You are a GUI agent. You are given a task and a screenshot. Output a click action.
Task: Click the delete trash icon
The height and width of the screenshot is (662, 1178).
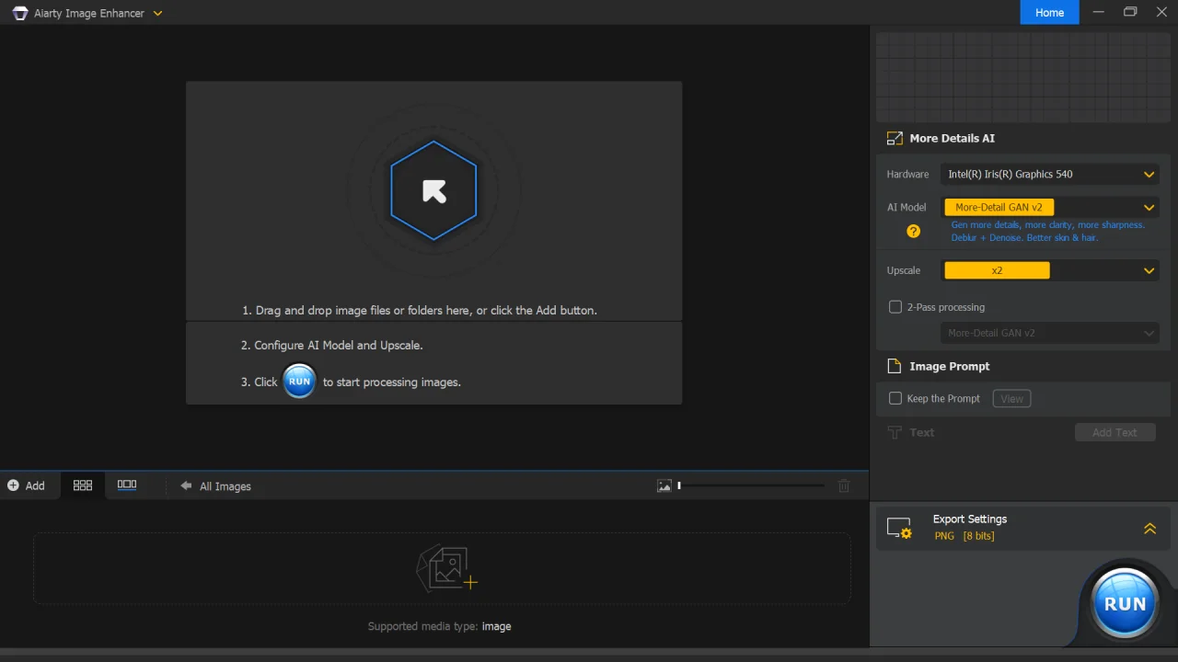coord(844,485)
